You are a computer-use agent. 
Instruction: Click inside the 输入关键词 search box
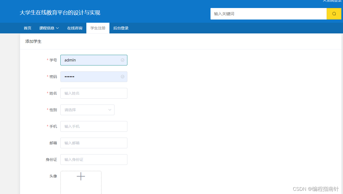[268, 14]
